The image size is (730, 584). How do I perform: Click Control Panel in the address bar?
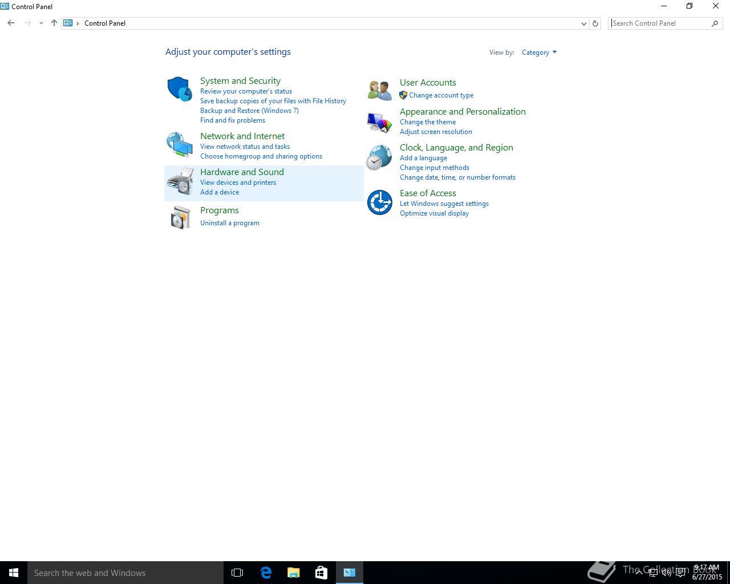[x=105, y=23]
